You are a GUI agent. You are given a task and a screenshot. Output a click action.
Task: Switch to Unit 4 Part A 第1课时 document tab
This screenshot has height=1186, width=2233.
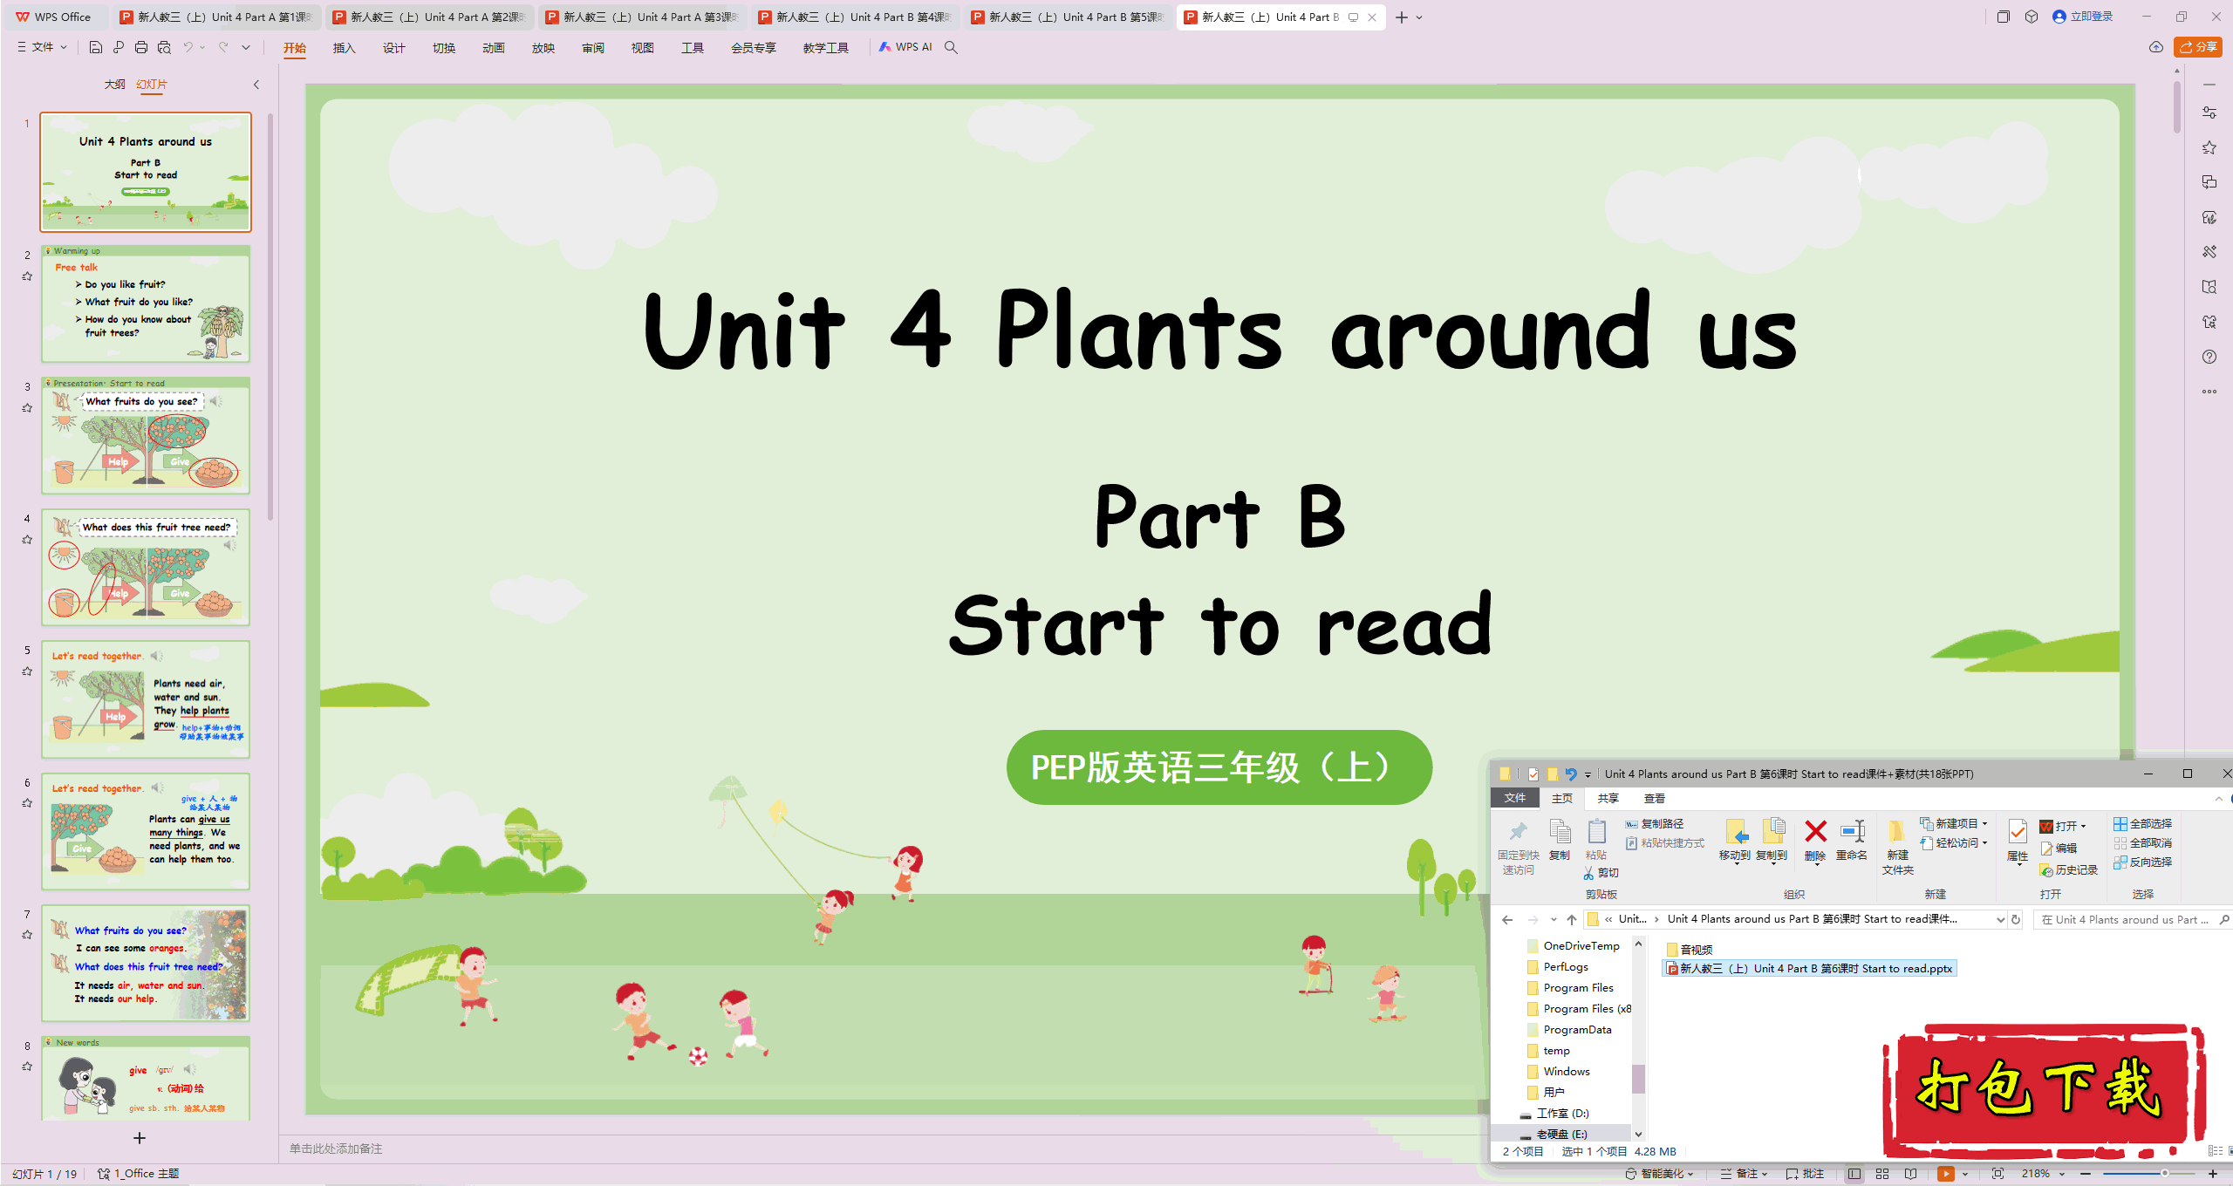216,17
